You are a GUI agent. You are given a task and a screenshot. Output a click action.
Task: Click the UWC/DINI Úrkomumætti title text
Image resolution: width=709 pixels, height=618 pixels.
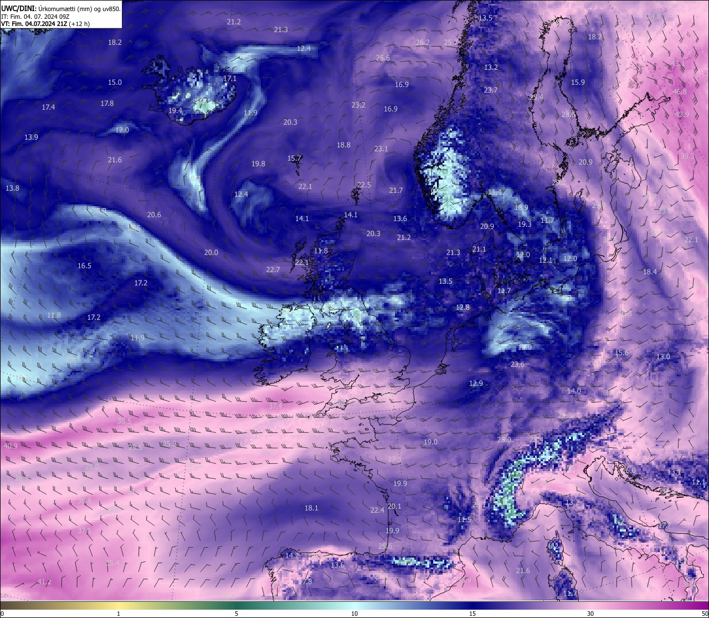click(x=60, y=8)
